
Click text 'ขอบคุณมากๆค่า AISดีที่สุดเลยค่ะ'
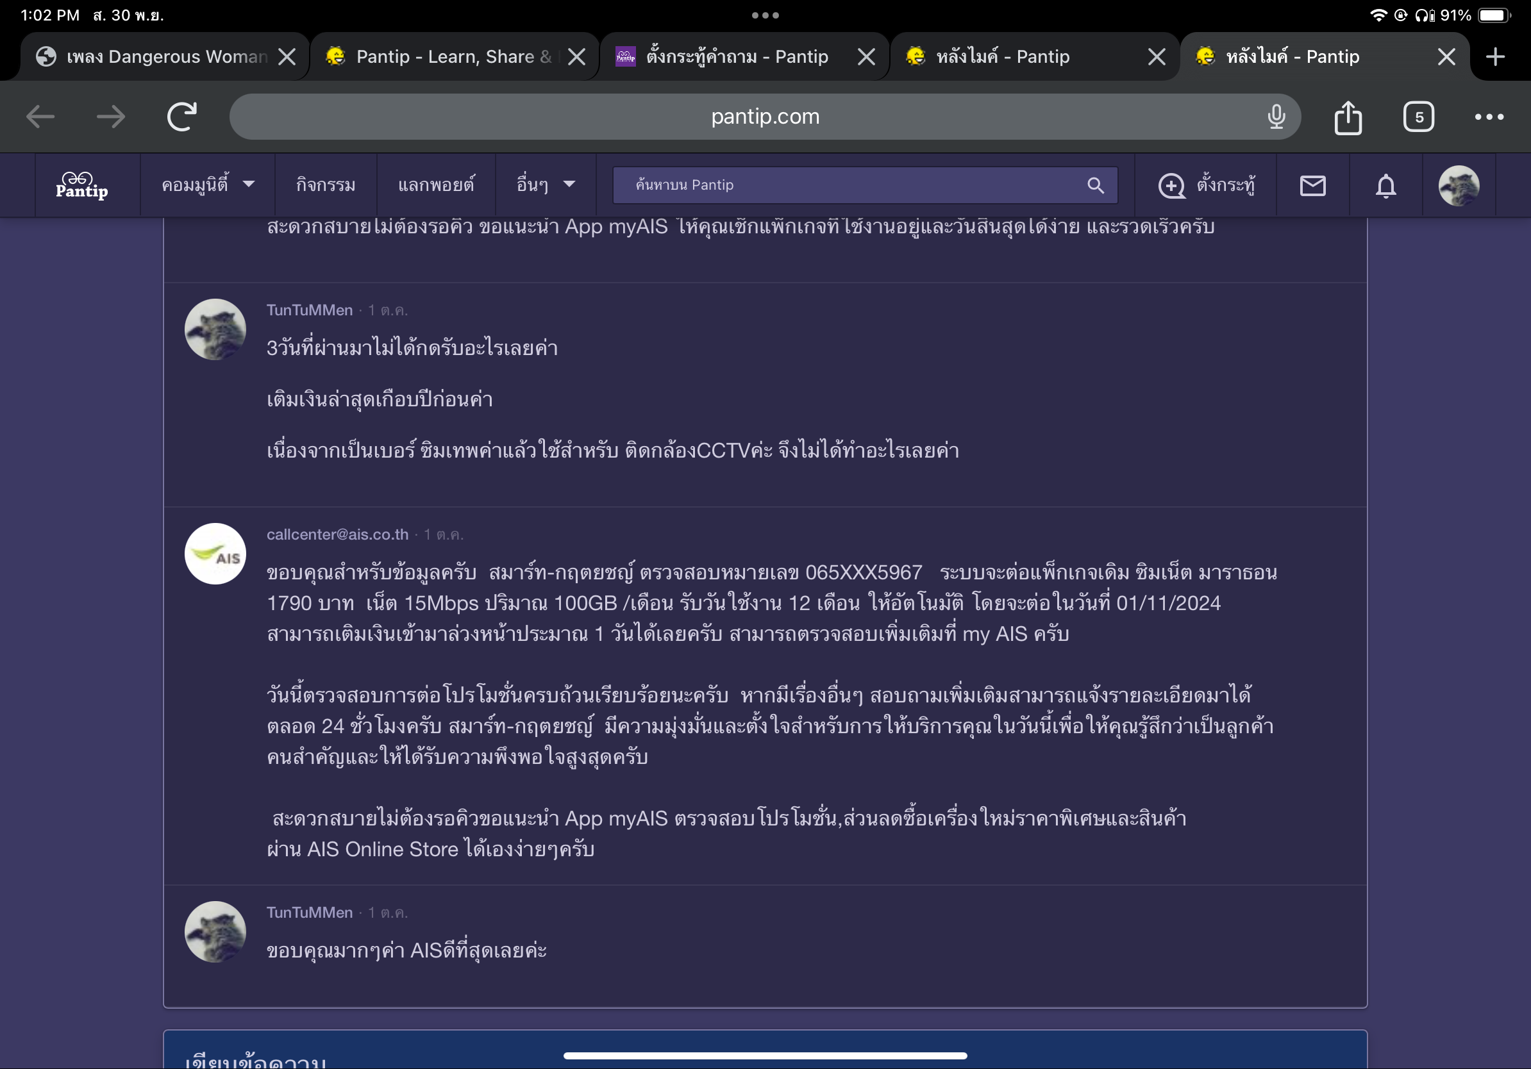(406, 951)
